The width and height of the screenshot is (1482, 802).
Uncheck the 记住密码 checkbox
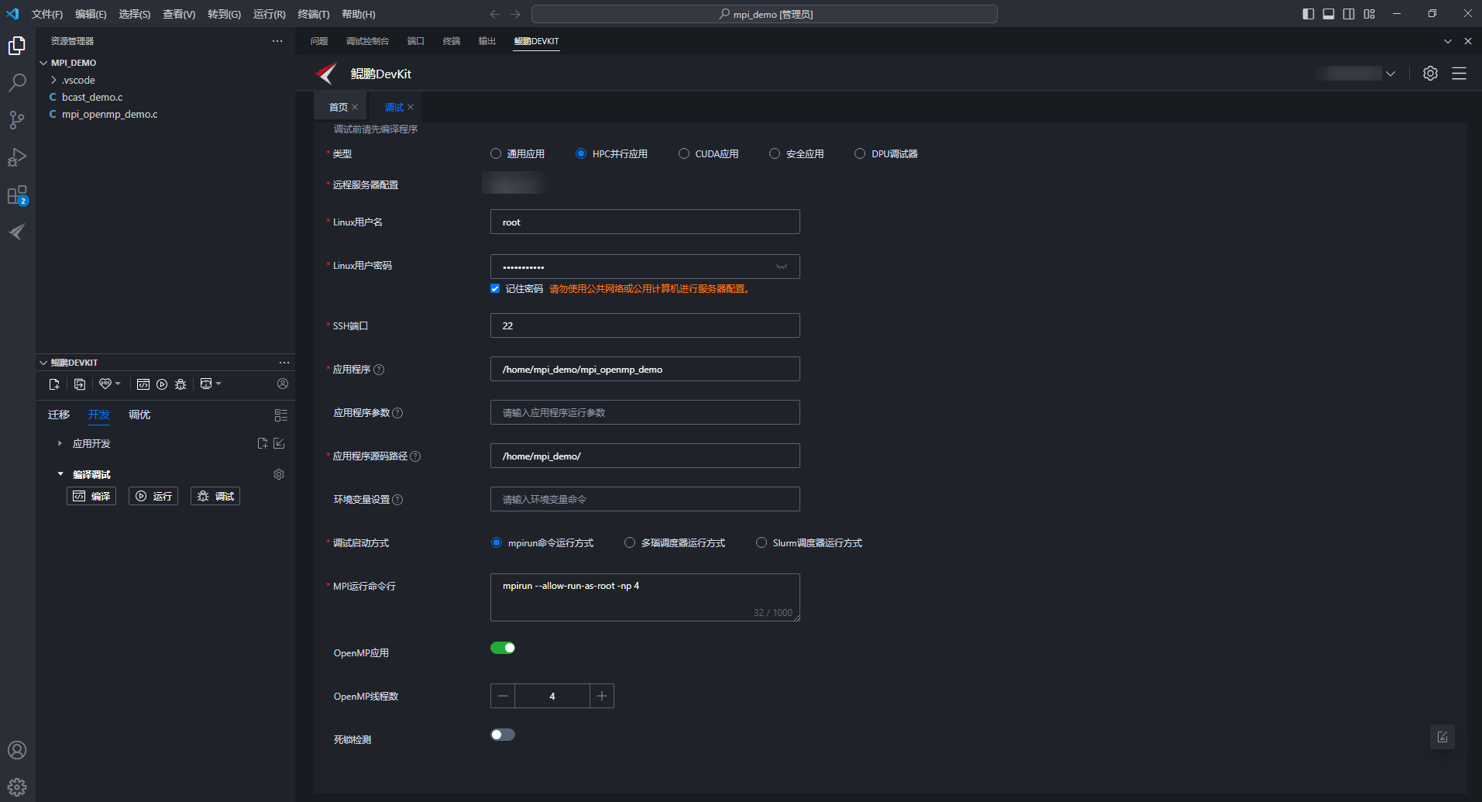(x=495, y=288)
